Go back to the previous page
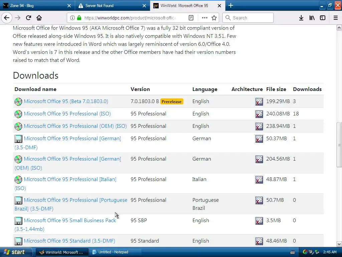This screenshot has width=342, height=257. 7,18
